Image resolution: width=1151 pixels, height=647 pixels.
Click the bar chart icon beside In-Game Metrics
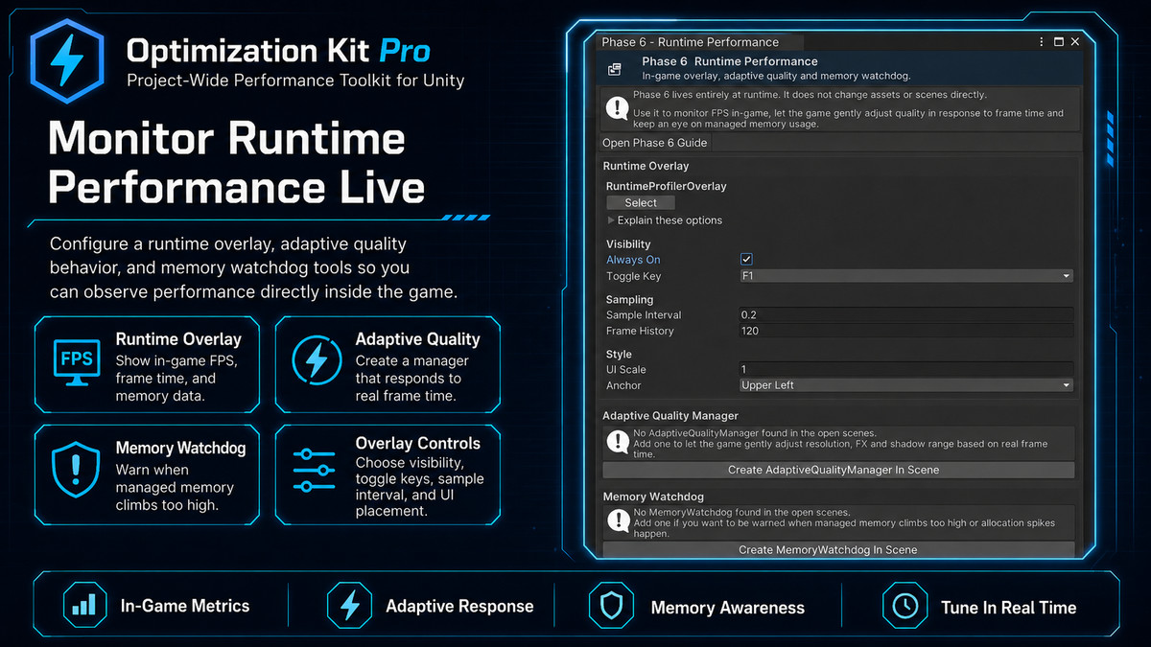pyautogui.click(x=84, y=606)
